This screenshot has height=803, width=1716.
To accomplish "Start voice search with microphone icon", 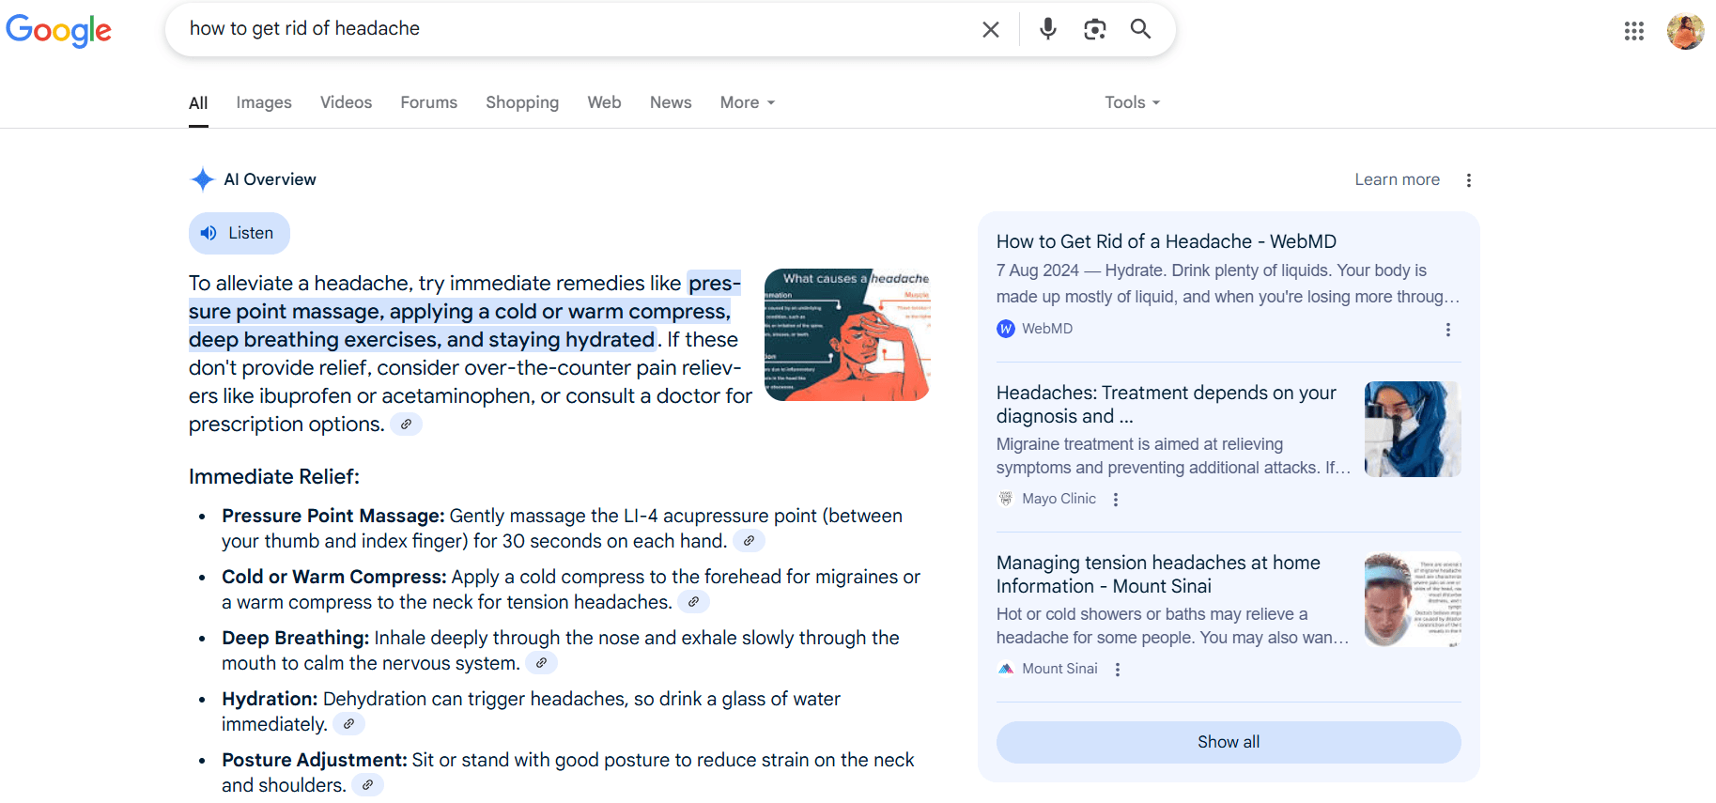I will coord(1048,29).
